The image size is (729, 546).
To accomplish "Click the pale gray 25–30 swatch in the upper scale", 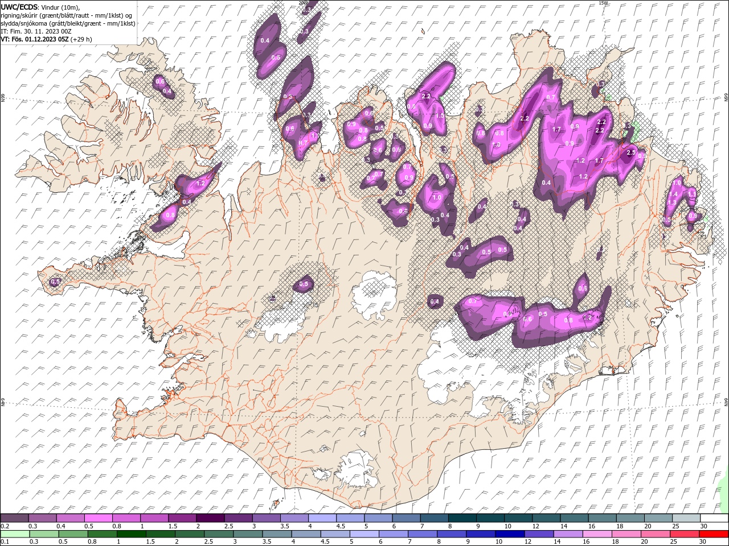I will click(x=686, y=518).
